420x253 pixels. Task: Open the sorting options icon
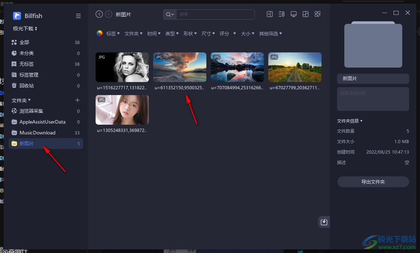[281, 14]
